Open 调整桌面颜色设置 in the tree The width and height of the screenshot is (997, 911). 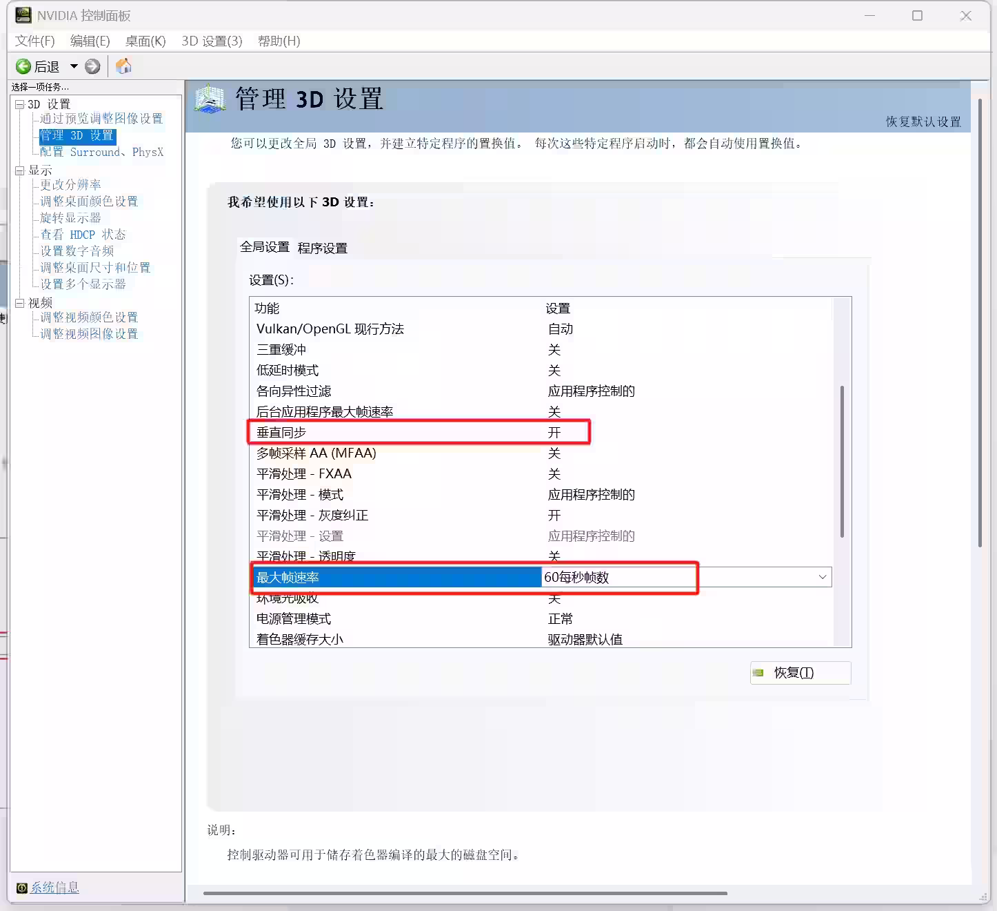tap(89, 202)
